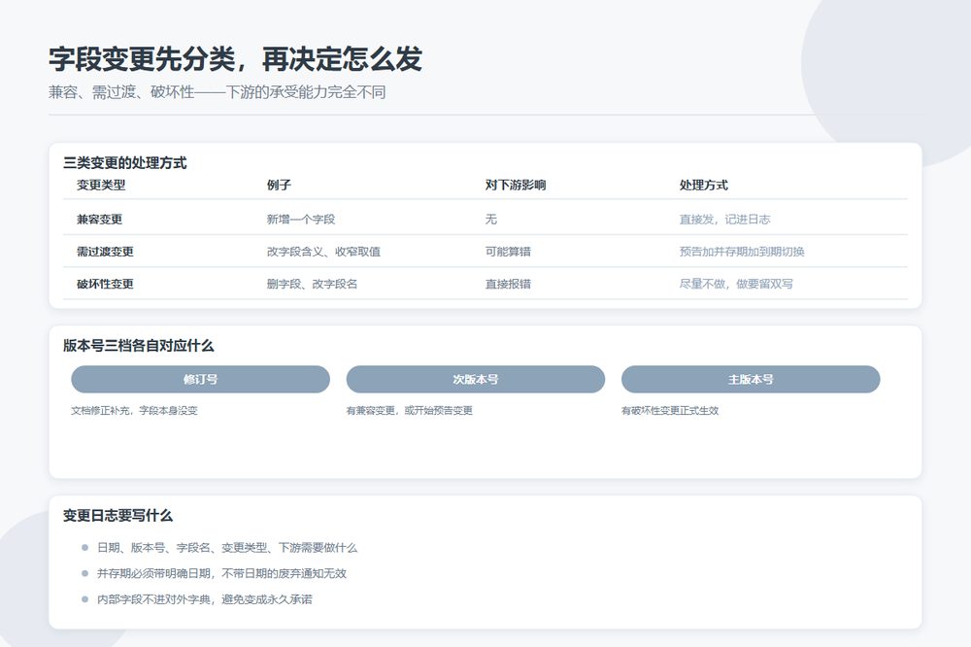971x647 pixels.
Task: Click the 次版本号 pill button
Action: (x=475, y=379)
